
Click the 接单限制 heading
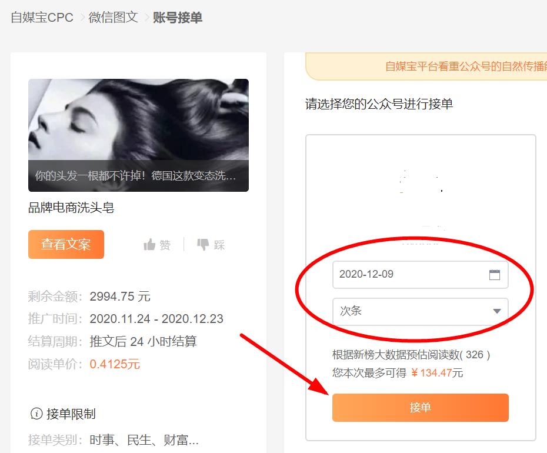pyautogui.click(x=71, y=414)
